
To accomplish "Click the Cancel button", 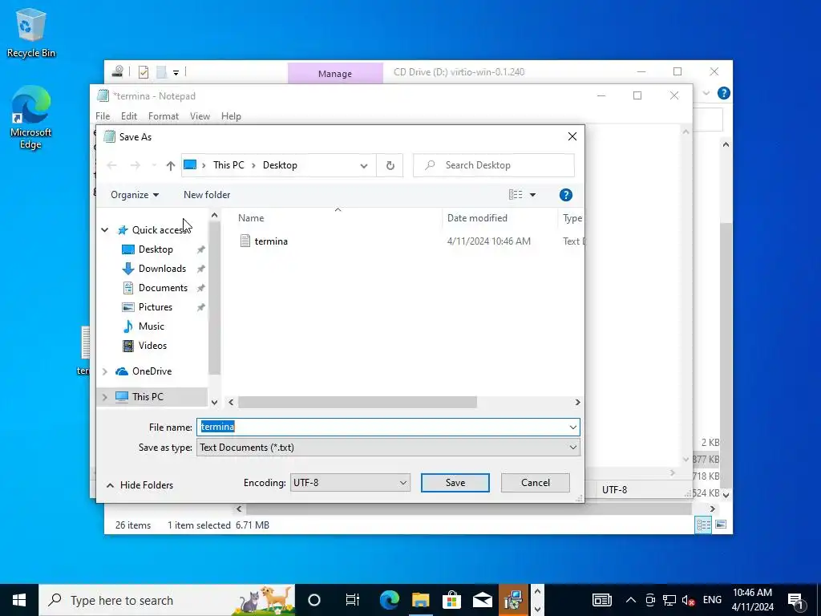I will [x=535, y=482].
